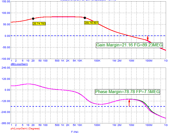Click the 10M tick label under the gain plot
The height and width of the screenshot is (133, 172).
pos(131,61)
